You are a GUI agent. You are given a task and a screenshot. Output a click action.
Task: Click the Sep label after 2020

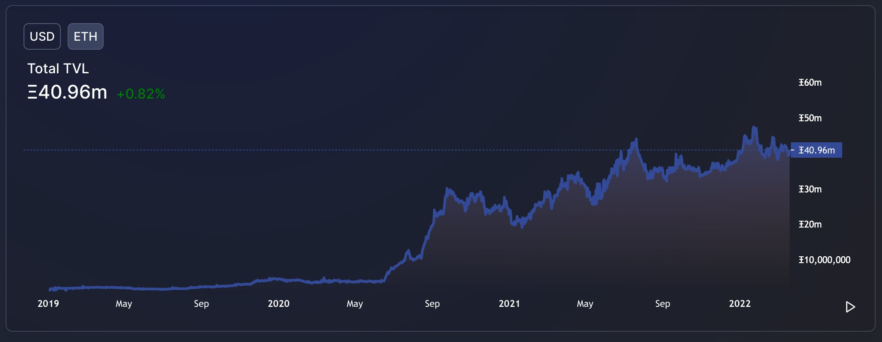click(432, 304)
